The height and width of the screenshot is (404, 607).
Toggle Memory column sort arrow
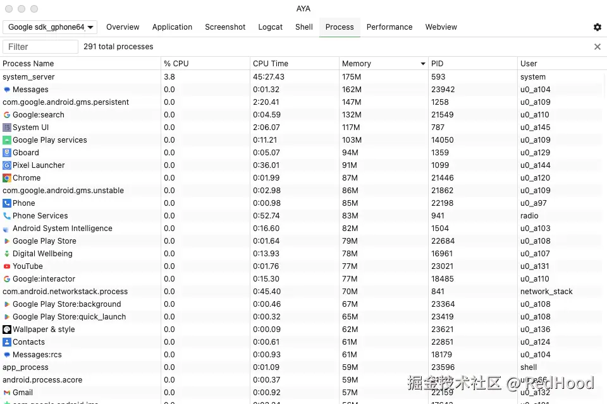(423, 64)
